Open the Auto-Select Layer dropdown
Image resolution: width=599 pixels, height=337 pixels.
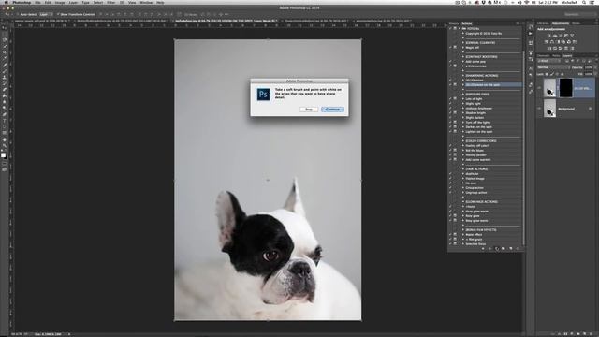pos(46,15)
